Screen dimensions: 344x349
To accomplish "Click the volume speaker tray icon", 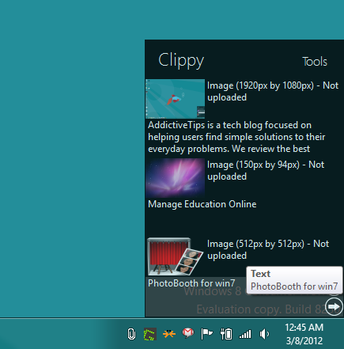I will tap(264, 334).
